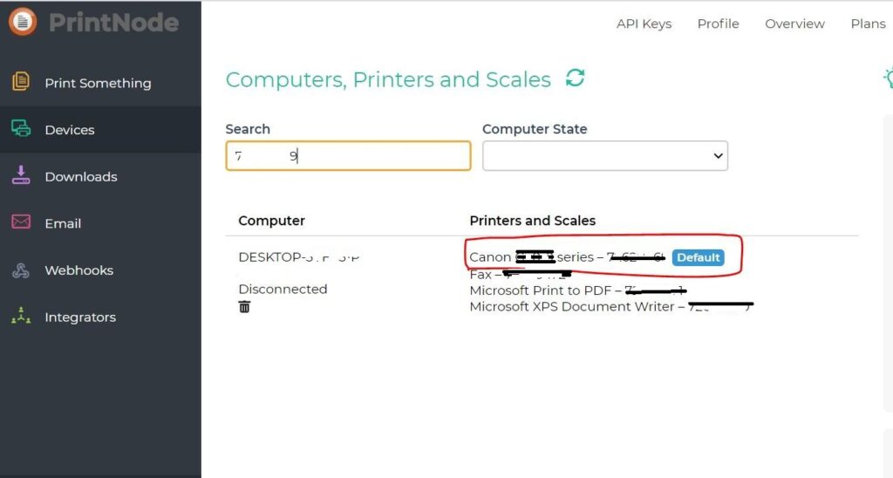The height and width of the screenshot is (478, 893).
Task: Click the Print Something sidebar icon
Action: coord(21,82)
